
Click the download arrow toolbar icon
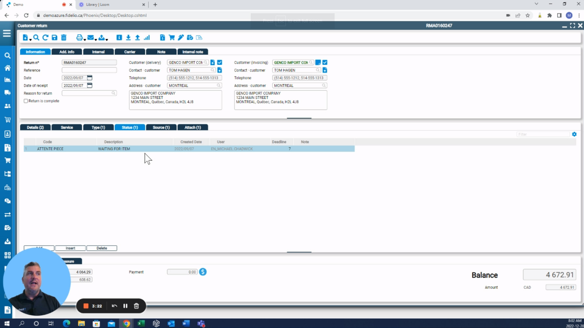coord(128,37)
